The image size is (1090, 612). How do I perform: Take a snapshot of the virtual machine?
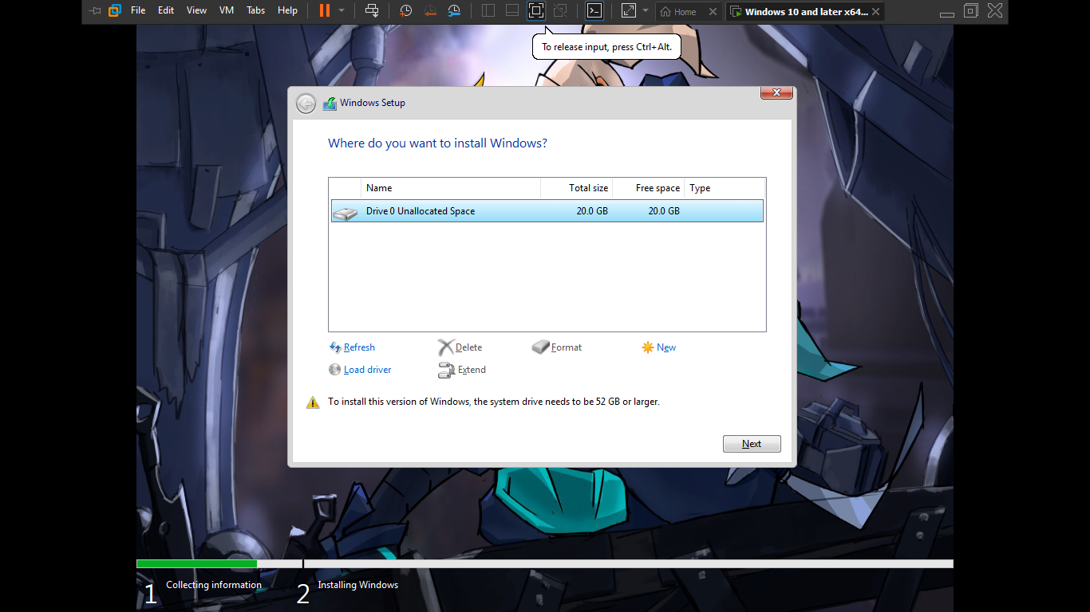pyautogui.click(x=406, y=11)
